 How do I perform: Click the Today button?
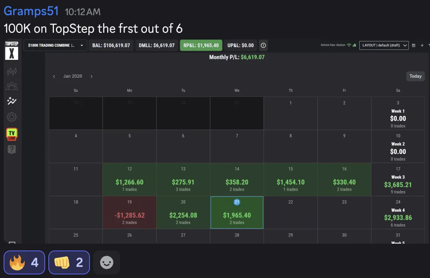(415, 76)
